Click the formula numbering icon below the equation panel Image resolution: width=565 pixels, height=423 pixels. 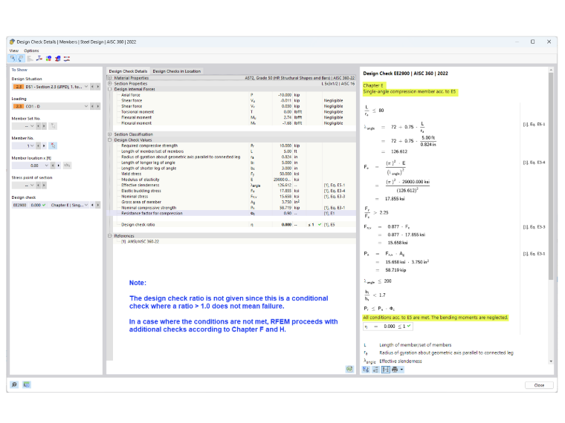tap(366, 370)
